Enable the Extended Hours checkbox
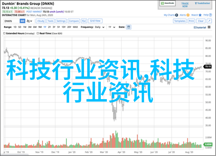 (4, 33)
